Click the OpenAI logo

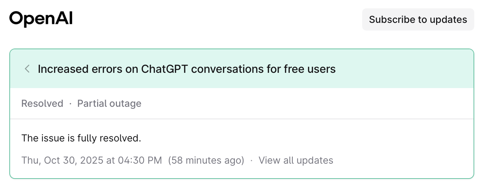pos(41,19)
